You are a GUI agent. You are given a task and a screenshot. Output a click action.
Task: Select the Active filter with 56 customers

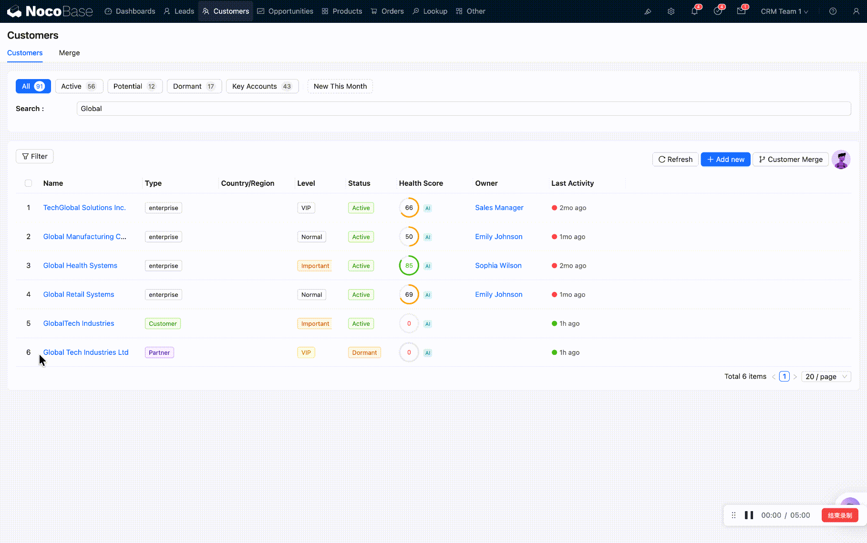[79, 86]
